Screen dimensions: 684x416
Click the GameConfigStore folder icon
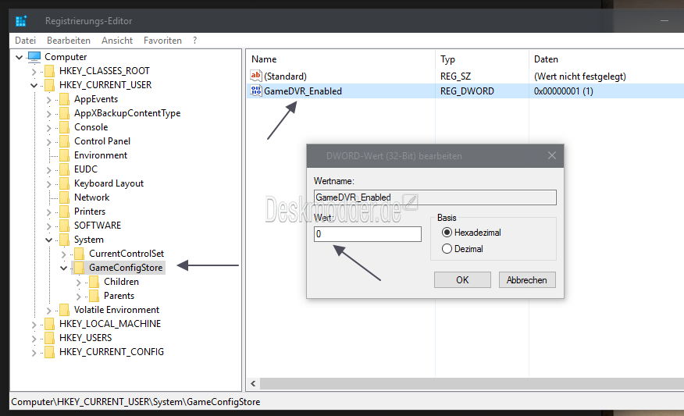80,268
